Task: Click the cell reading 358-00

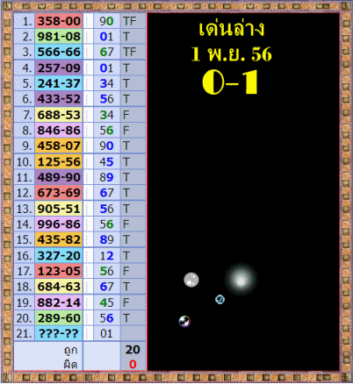Action: pos(59,21)
